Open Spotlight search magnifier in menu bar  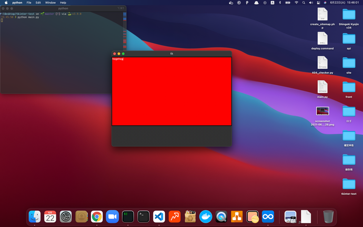[304, 3]
